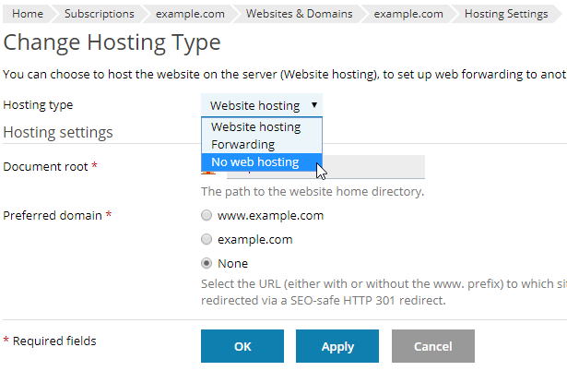
Task: Select None for preferred domain
Action: pyautogui.click(x=207, y=263)
